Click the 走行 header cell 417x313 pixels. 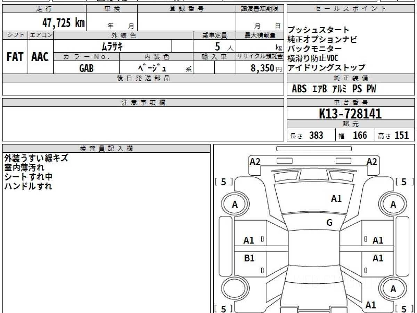click(x=44, y=9)
